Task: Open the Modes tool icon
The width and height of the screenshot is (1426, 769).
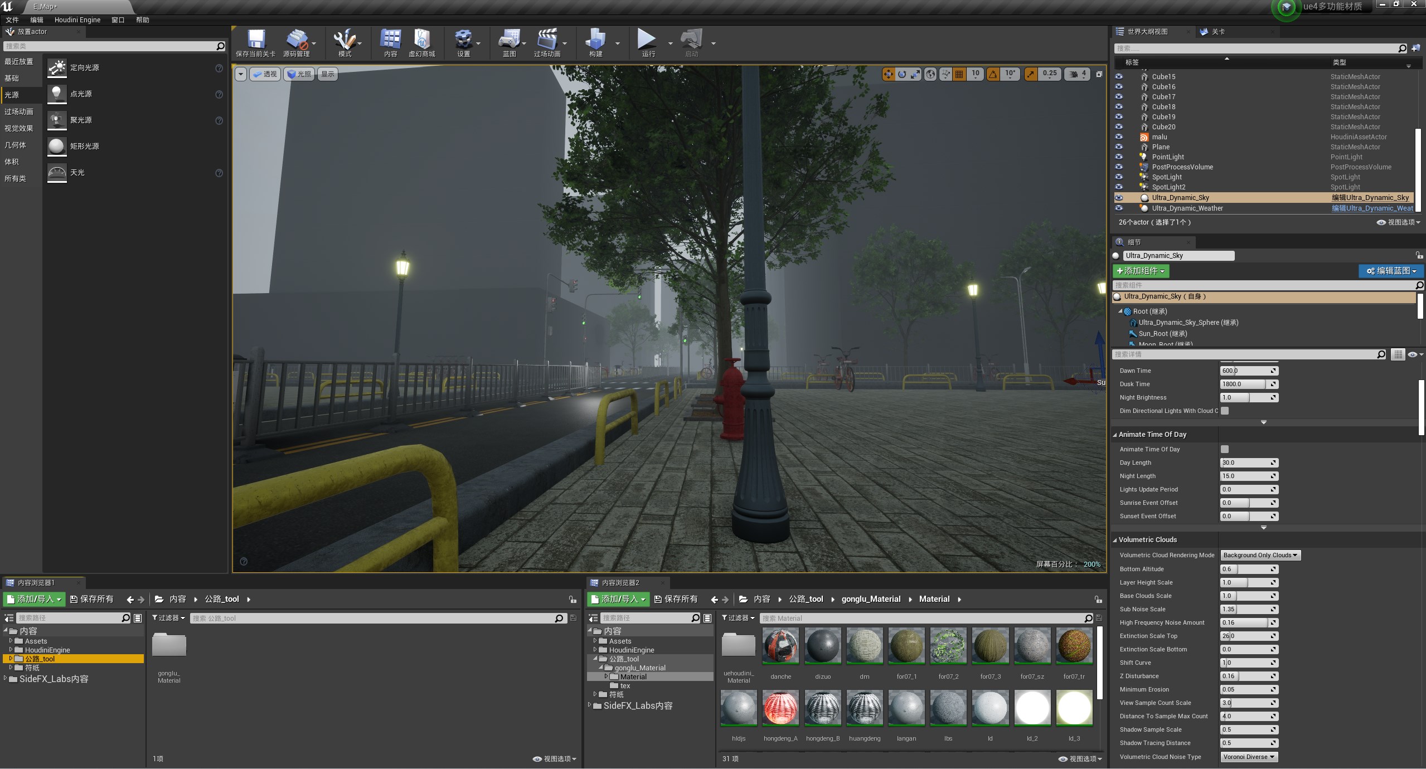Action: coord(345,40)
